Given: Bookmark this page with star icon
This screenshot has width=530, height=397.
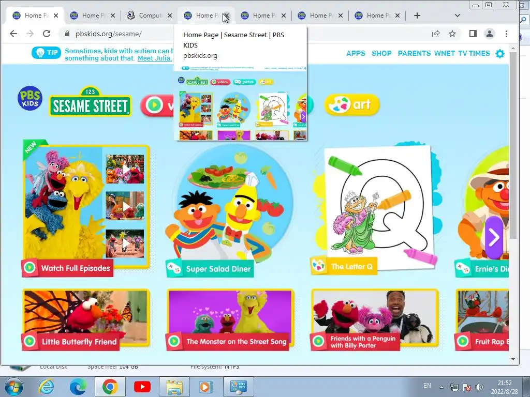Looking at the screenshot, I should tap(452, 34).
